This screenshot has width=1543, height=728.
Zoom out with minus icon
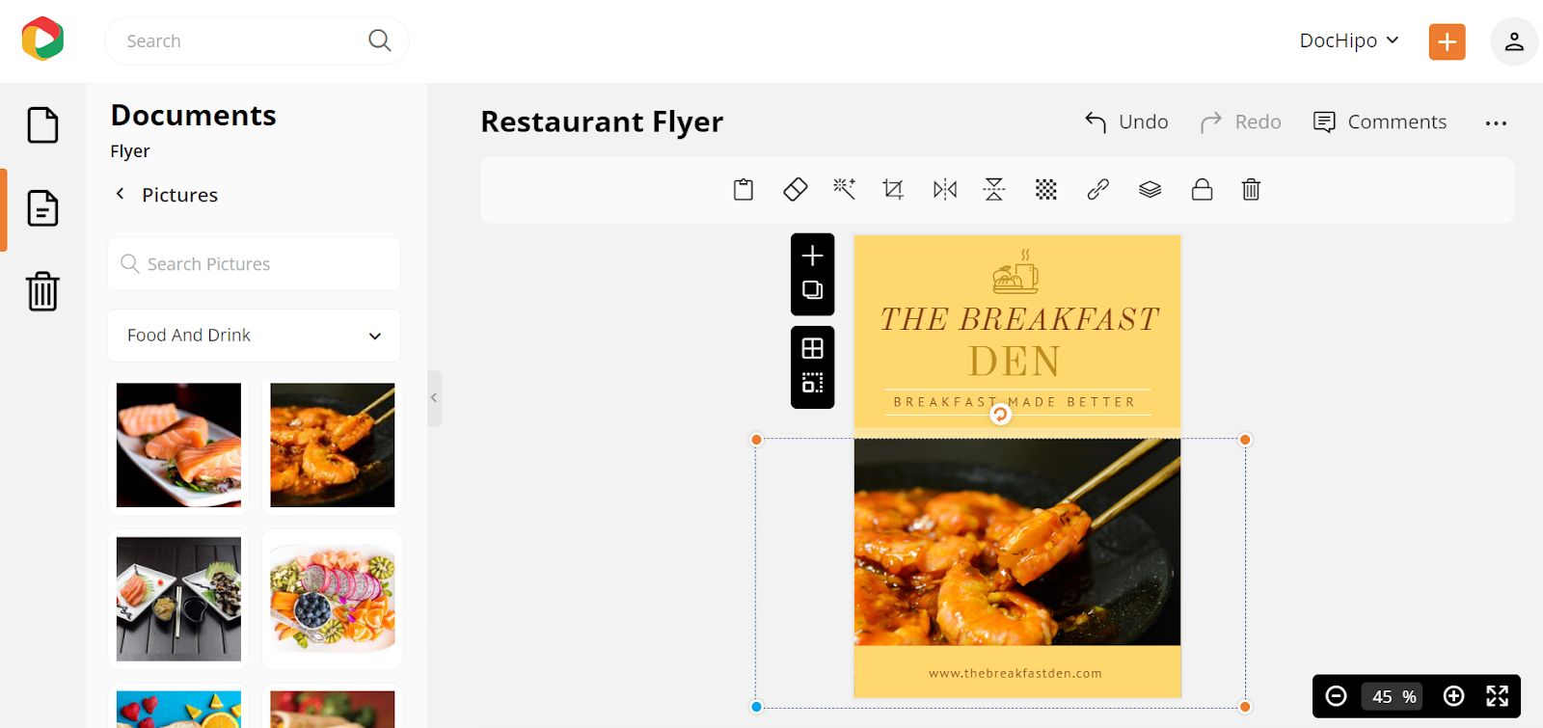click(x=1336, y=696)
